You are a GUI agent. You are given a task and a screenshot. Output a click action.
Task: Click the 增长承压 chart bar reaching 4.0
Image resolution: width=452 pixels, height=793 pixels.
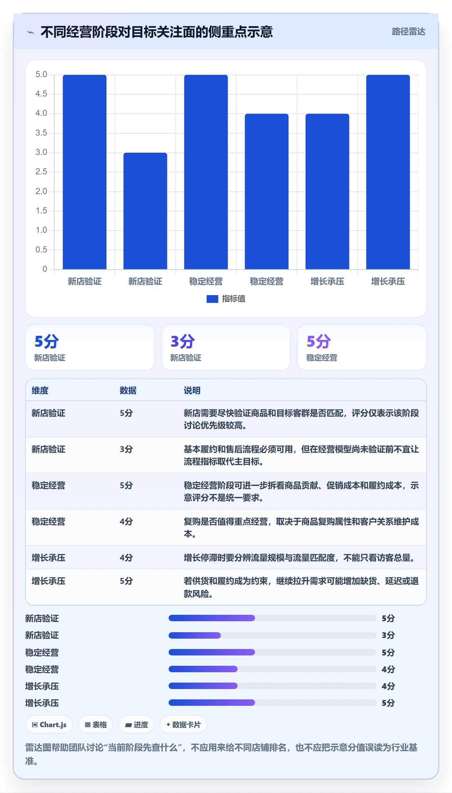[327, 191]
